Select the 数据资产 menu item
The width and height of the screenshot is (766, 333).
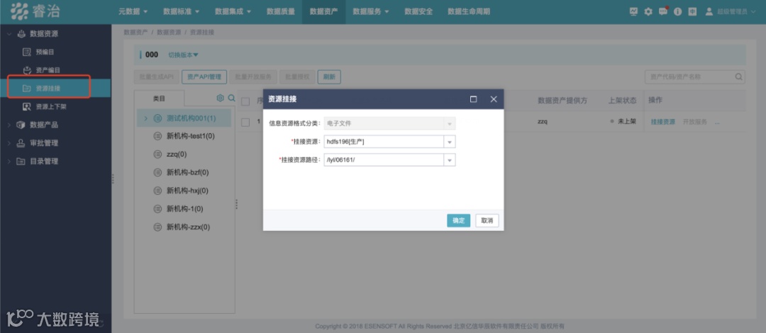coord(324,11)
